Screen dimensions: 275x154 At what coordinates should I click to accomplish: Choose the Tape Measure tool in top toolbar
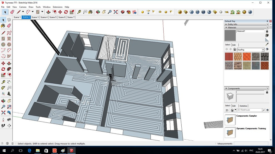pos(79,12)
